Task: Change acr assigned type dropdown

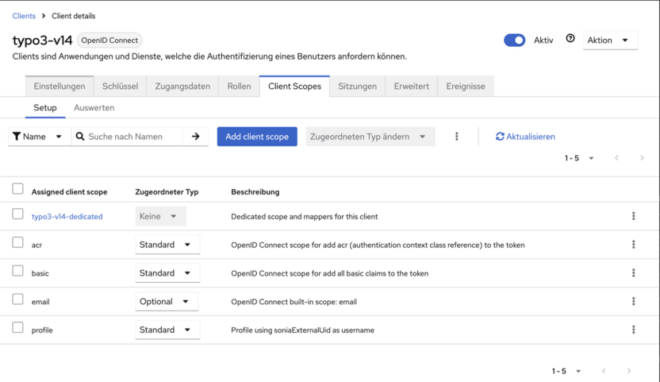Action: [167, 245]
